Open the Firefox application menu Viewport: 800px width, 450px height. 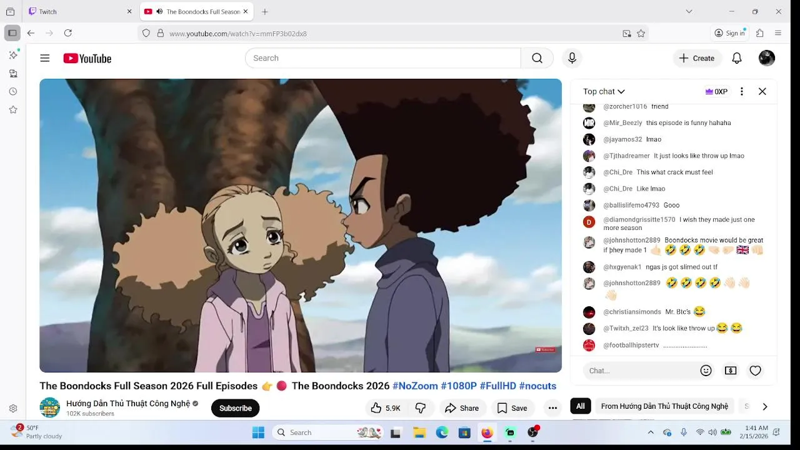[x=778, y=33]
